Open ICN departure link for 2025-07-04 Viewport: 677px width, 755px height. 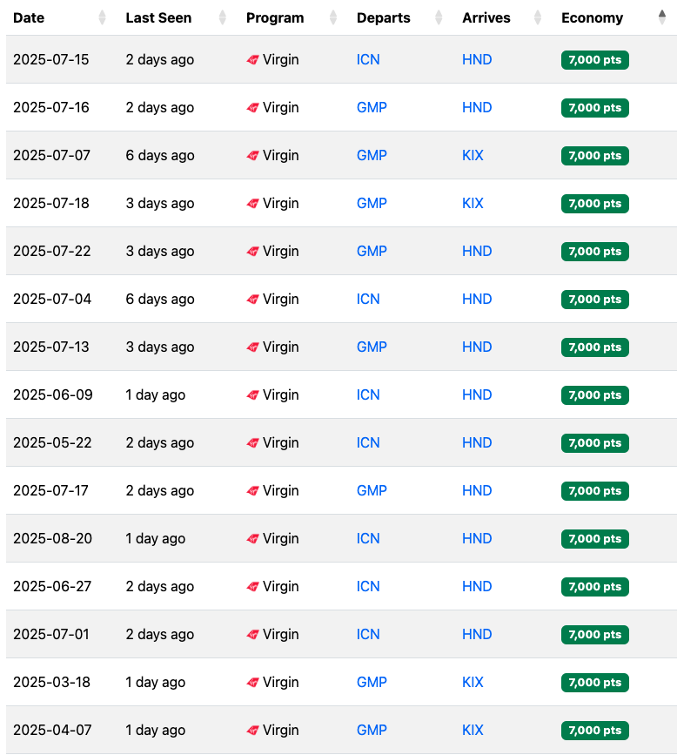click(x=368, y=299)
